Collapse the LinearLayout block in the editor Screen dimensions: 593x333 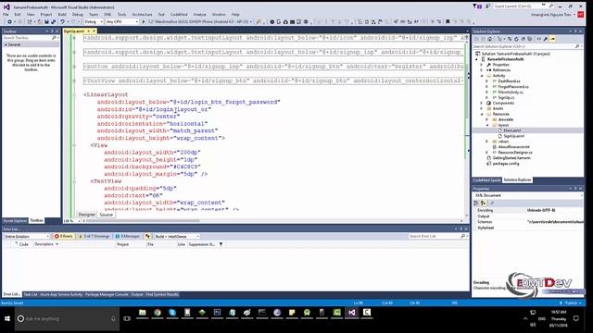click(x=74, y=94)
